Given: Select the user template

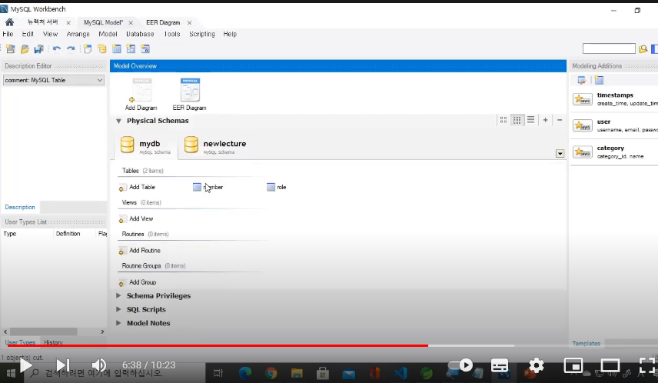Looking at the screenshot, I should coord(614,125).
